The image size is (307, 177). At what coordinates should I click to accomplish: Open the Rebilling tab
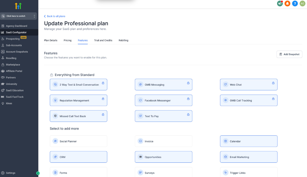click(123, 40)
